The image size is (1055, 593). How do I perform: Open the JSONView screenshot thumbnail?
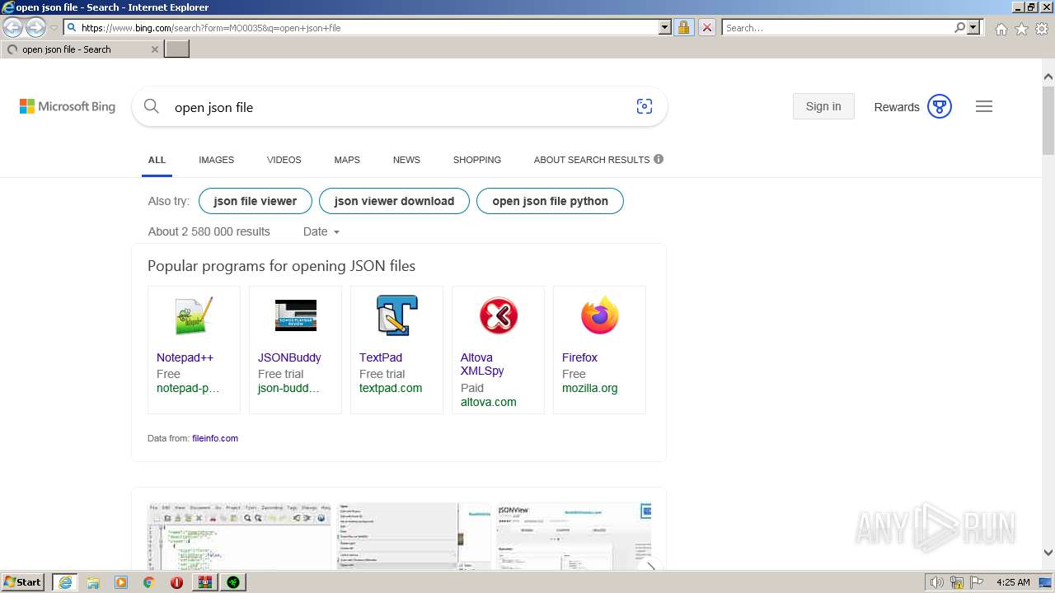tap(573, 536)
